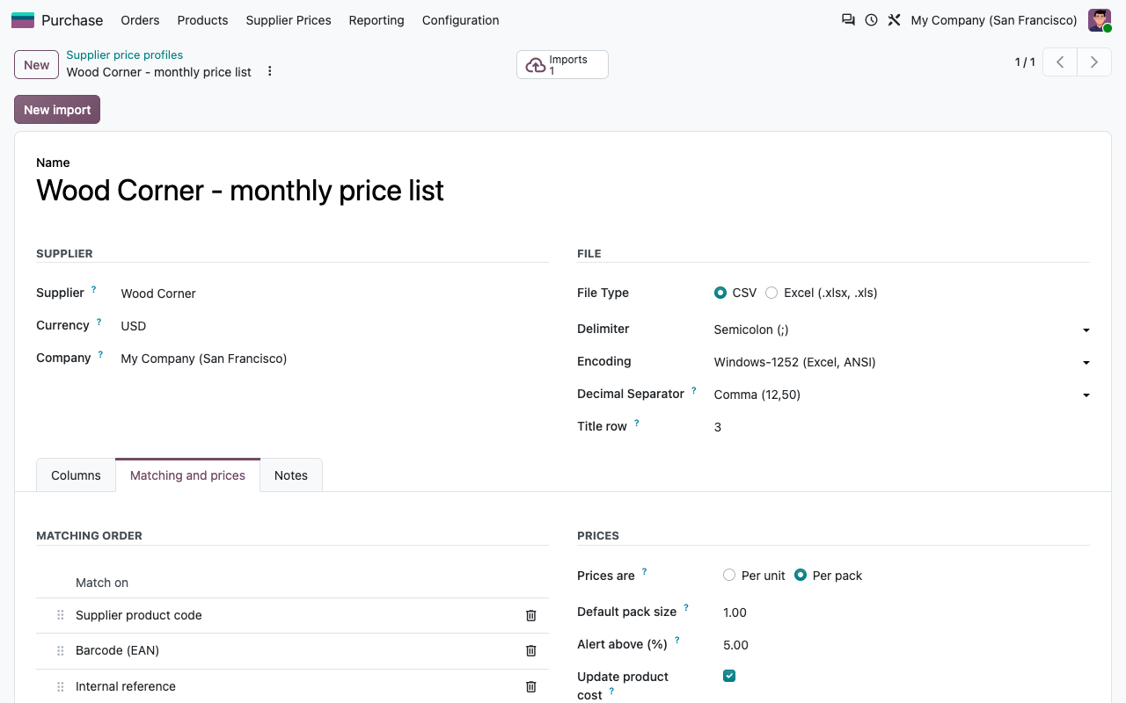Uncheck the Update product cost checkbox
Screen dimensions: 1126x703
(x=729, y=676)
